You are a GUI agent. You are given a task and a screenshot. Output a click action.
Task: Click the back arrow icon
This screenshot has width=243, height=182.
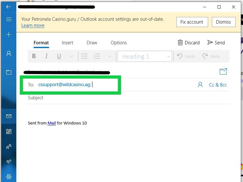tap(8, 7)
